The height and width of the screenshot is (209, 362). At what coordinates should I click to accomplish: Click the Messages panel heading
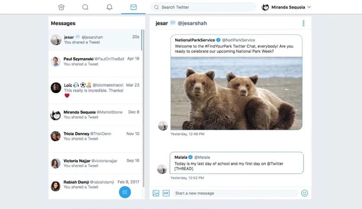63,23
